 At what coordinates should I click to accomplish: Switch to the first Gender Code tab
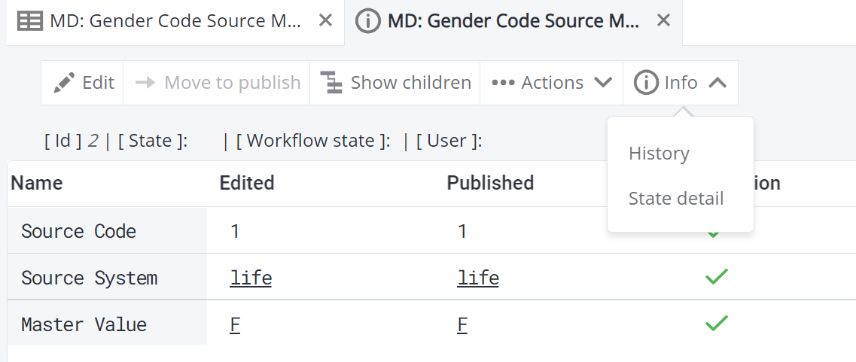click(x=167, y=21)
